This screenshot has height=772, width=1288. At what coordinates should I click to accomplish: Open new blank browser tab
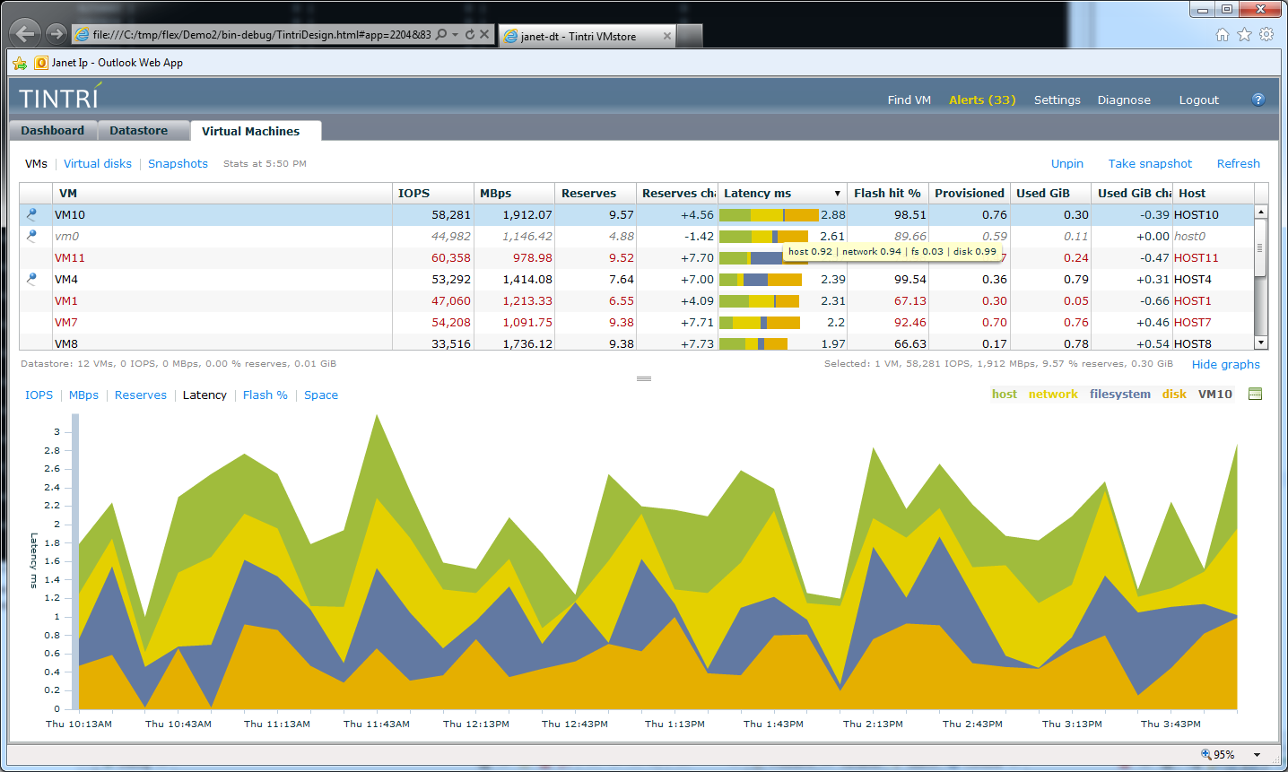coord(689,36)
